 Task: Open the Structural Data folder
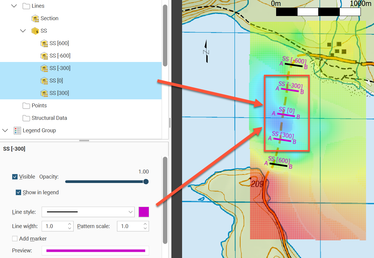(x=26, y=118)
